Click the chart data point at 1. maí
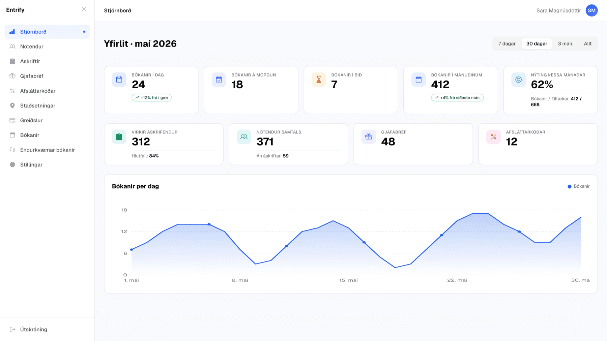Image resolution: width=607 pixels, height=341 pixels. pyautogui.click(x=132, y=250)
